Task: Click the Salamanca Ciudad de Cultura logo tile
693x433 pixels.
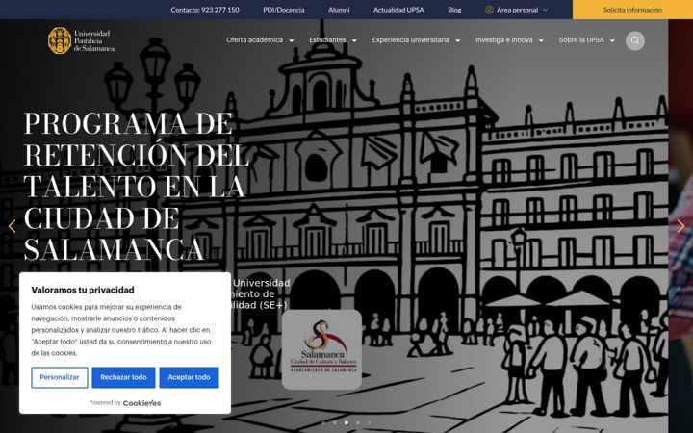Action: click(x=321, y=349)
